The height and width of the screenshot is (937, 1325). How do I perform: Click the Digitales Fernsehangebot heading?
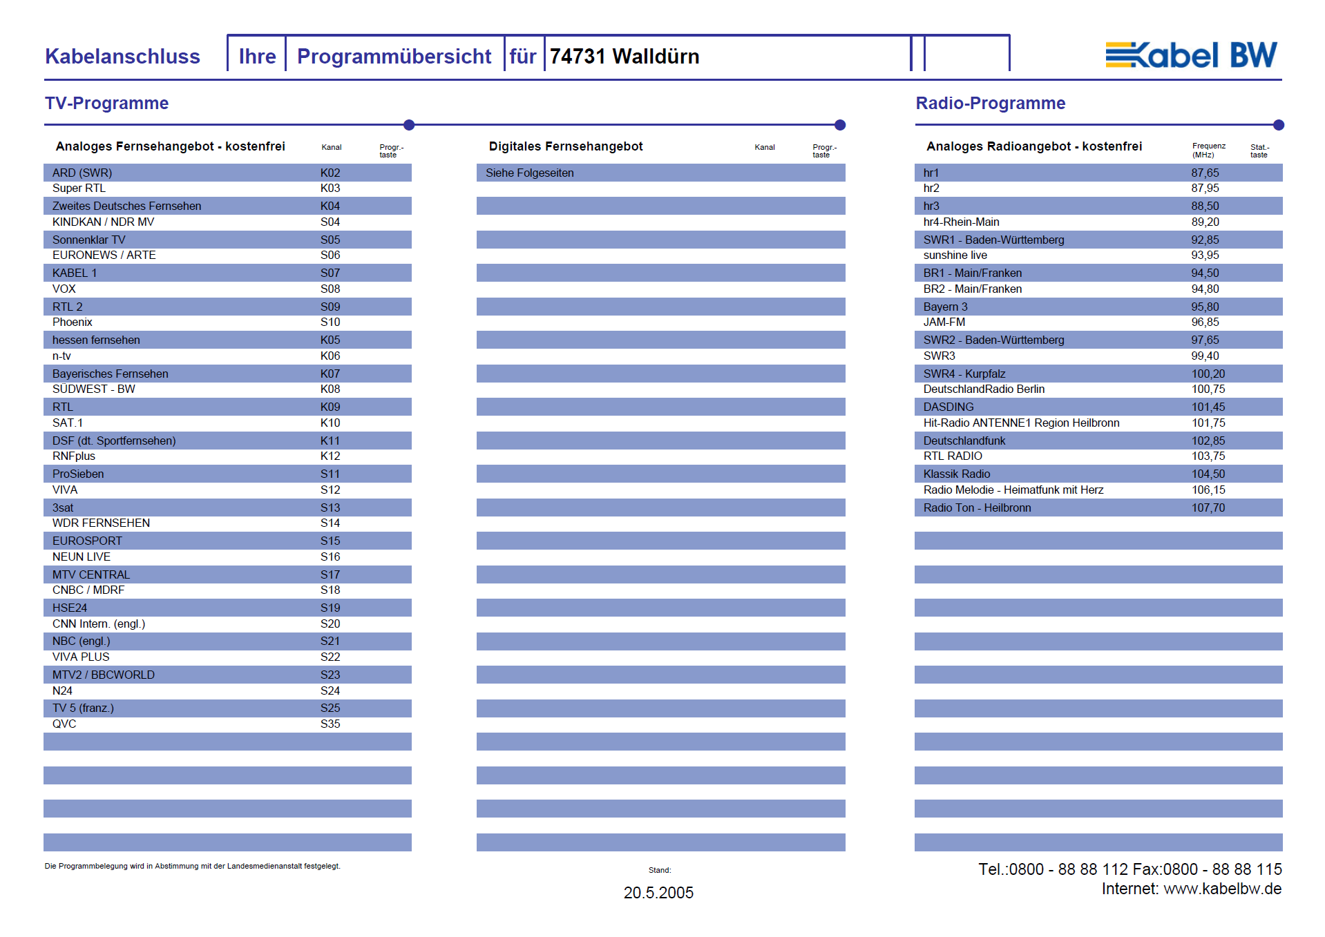coord(565,146)
